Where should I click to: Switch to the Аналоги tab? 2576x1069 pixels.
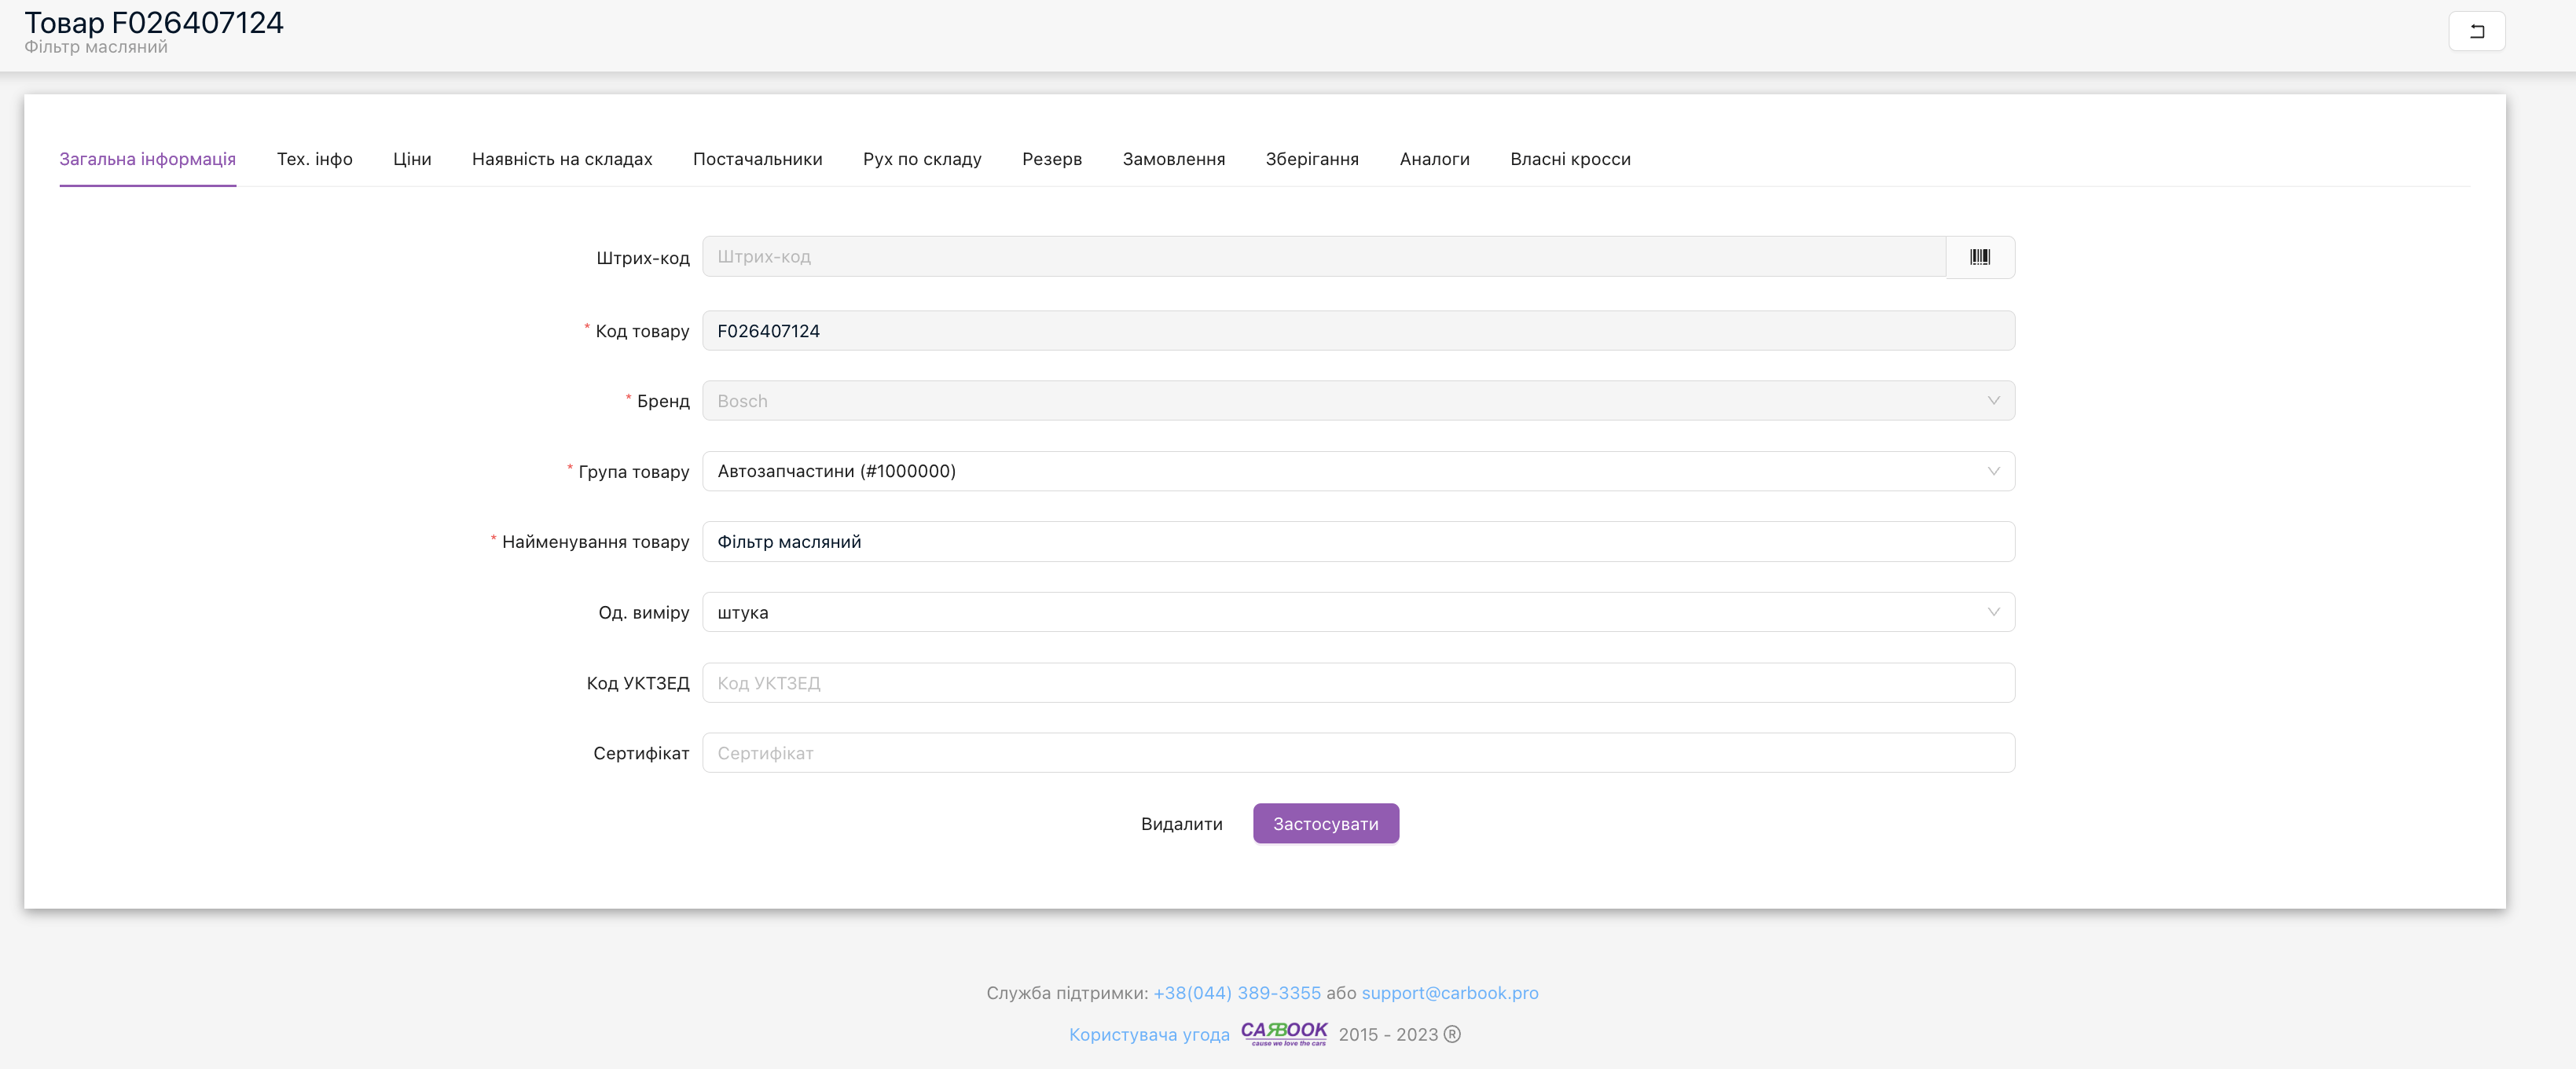coord(1434,159)
